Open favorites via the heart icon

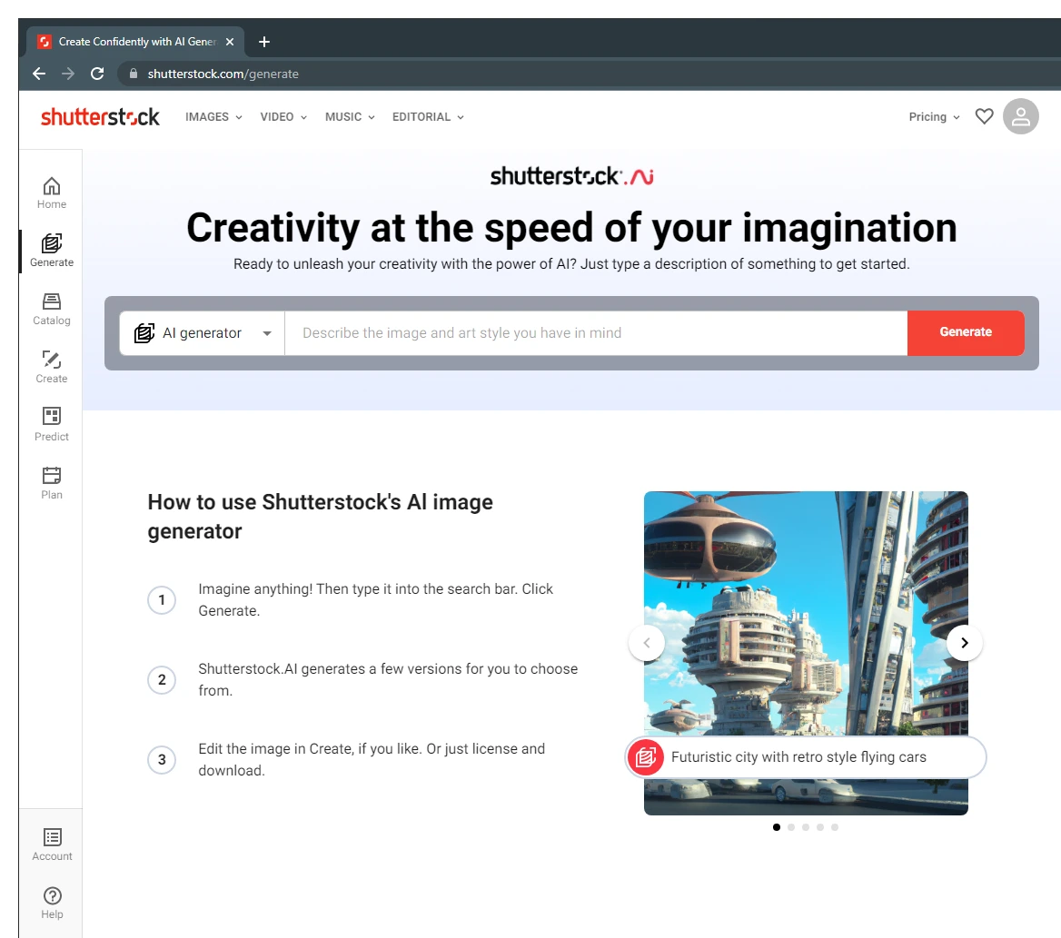984,116
